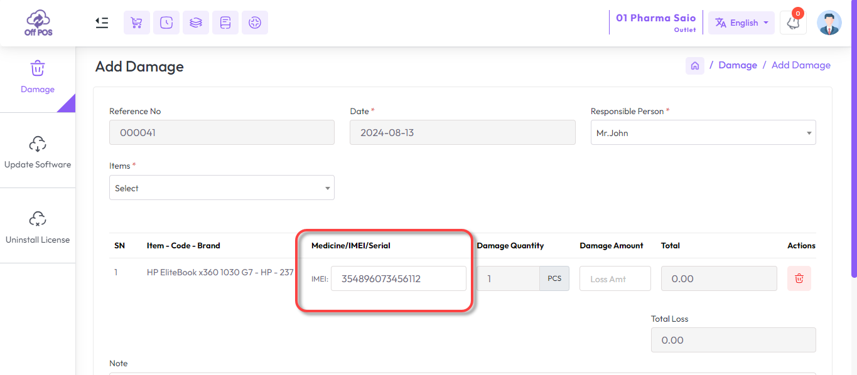Viewport: 857px width, 375px height.
Task: Open notifications bell icon
Action: point(793,23)
